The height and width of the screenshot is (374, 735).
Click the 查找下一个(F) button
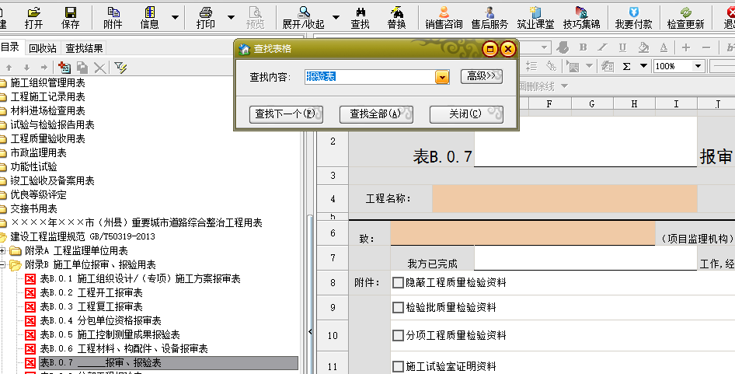coord(284,114)
